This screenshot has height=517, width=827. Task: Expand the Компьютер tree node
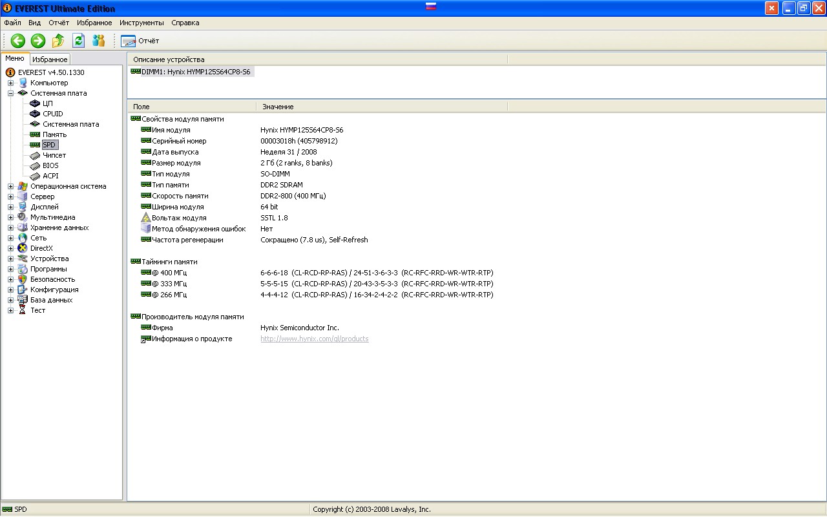click(x=10, y=83)
